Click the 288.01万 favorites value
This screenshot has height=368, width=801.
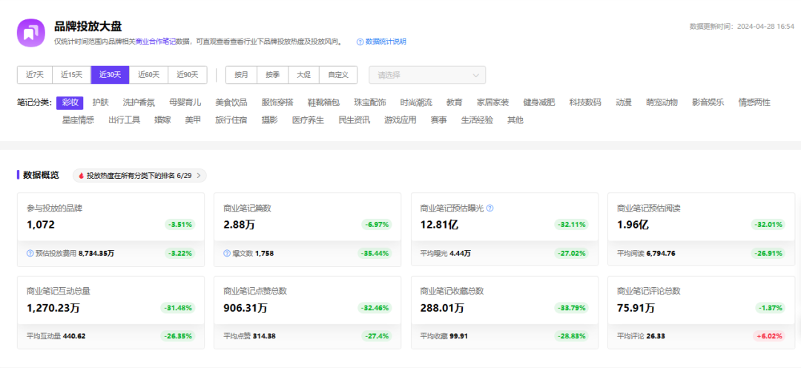[x=442, y=308]
